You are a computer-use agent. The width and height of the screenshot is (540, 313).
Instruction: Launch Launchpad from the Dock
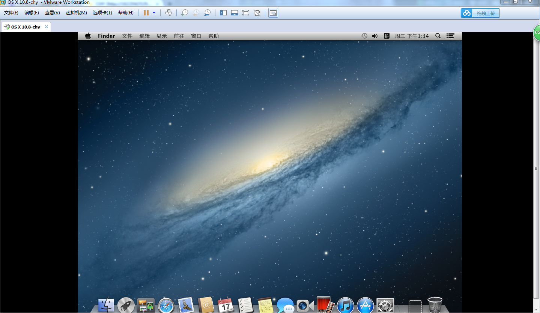pos(126,305)
